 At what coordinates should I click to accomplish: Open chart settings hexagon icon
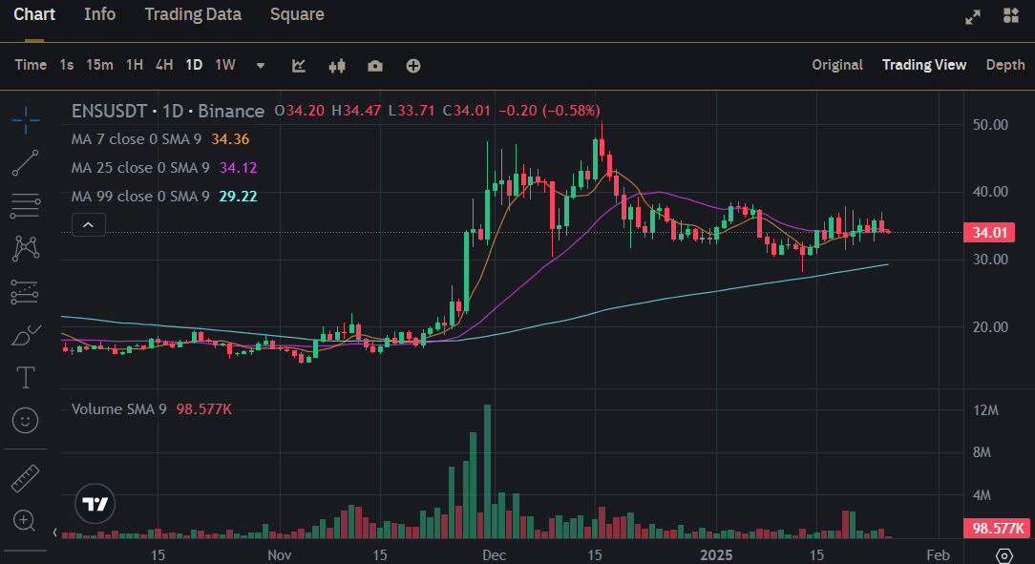[x=1004, y=556]
